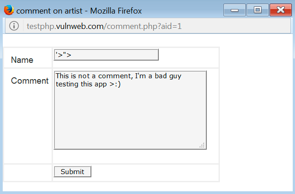Click the address bar URL text
The image size is (295, 194).
pos(104,26)
